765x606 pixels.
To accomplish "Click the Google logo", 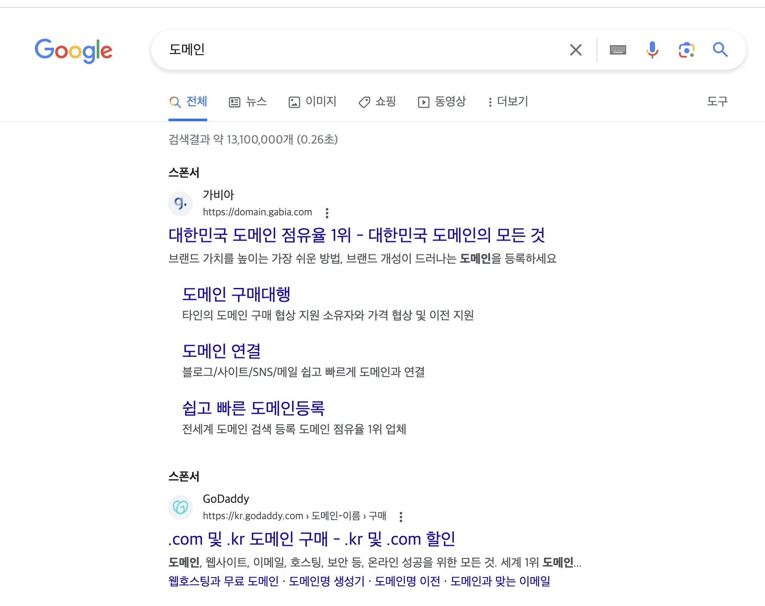I will coord(73,50).
